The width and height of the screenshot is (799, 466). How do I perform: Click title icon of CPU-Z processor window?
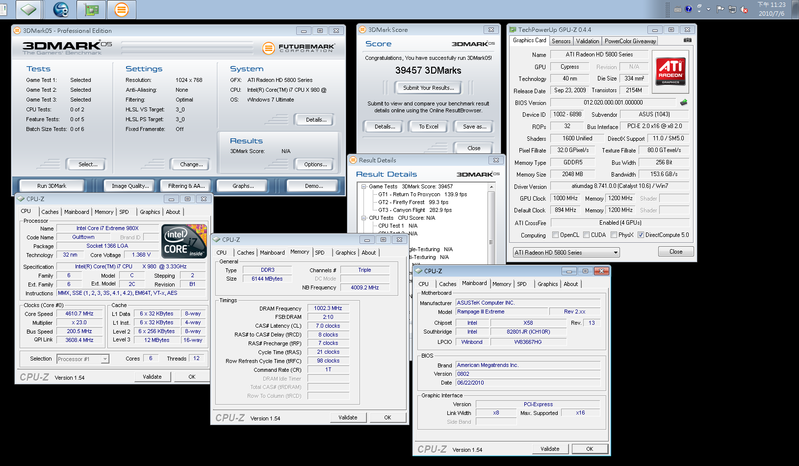[x=21, y=199]
